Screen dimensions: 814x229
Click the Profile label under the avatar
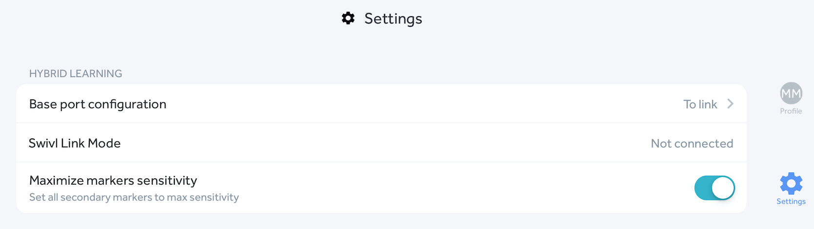point(791,111)
